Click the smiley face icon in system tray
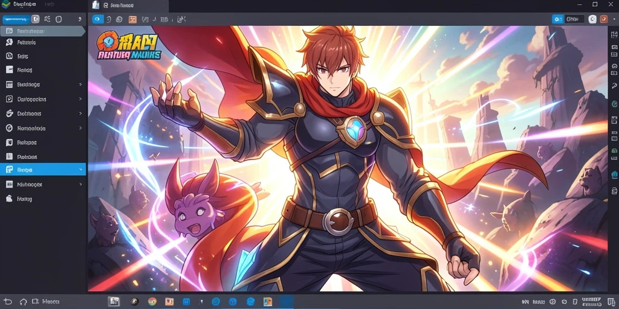619x309 pixels. pos(553,302)
